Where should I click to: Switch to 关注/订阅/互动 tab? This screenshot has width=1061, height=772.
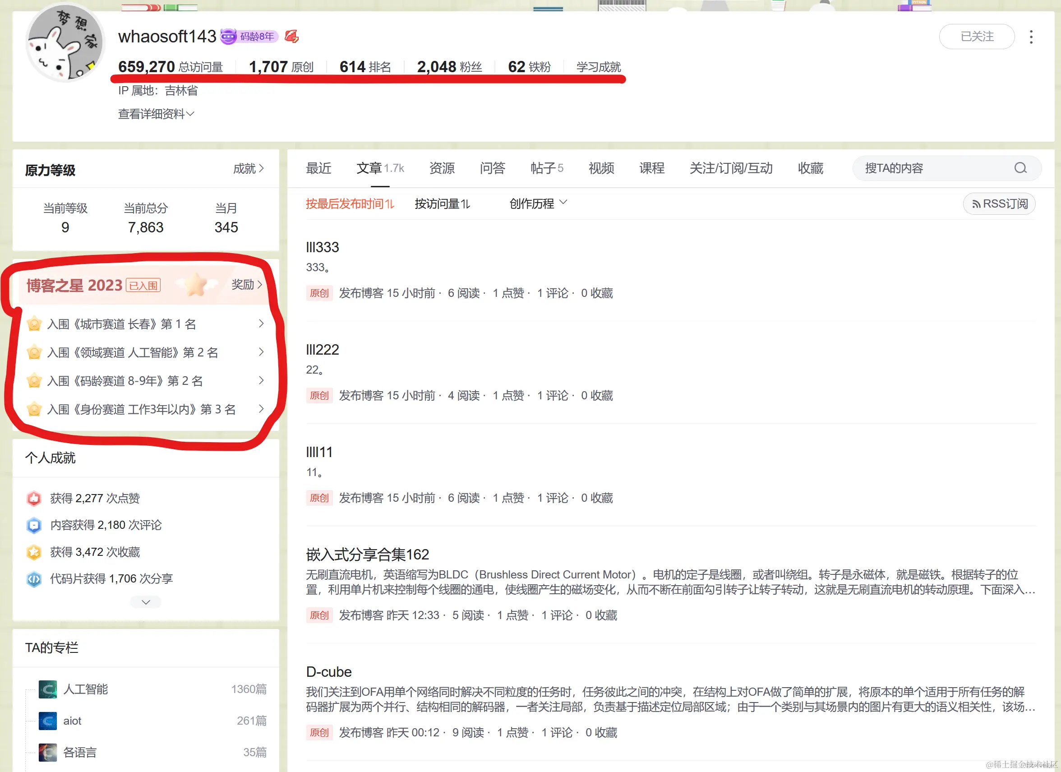point(731,168)
